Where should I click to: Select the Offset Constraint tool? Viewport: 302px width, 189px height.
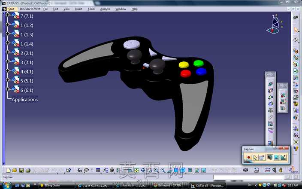270,97
